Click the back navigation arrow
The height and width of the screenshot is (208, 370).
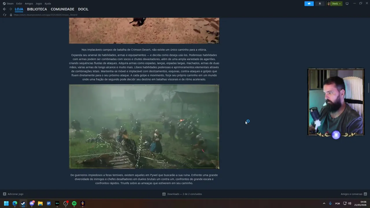[4, 9]
